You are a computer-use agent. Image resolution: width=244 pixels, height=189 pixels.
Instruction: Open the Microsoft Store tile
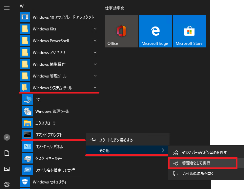pos(190,31)
